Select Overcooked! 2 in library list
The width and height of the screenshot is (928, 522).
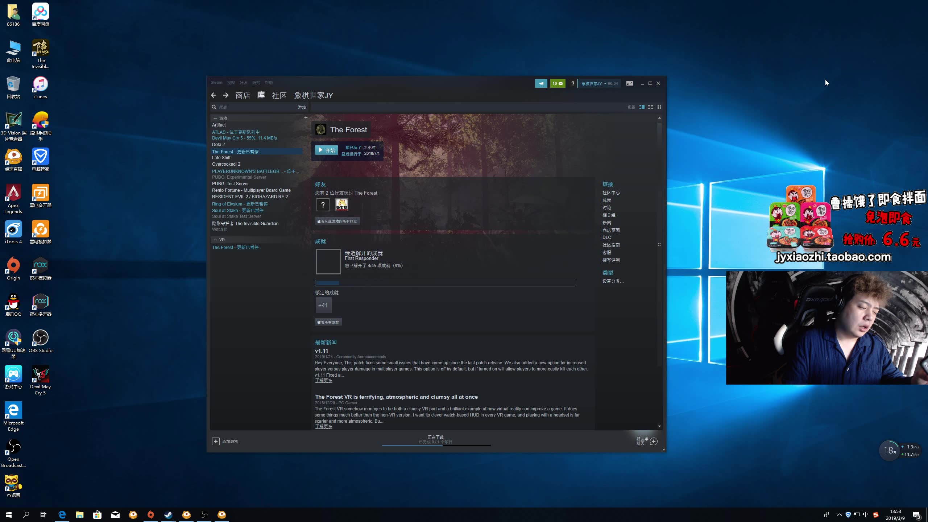[226, 164]
